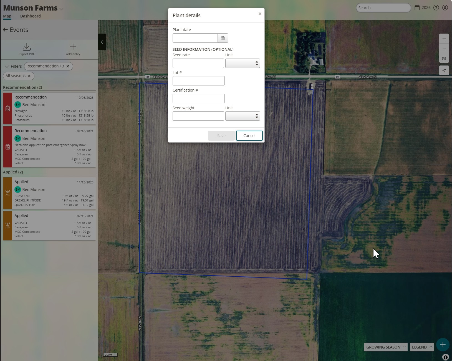Click the Lot # input field
This screenshot has height=361, width=452.
coord(198,81)
